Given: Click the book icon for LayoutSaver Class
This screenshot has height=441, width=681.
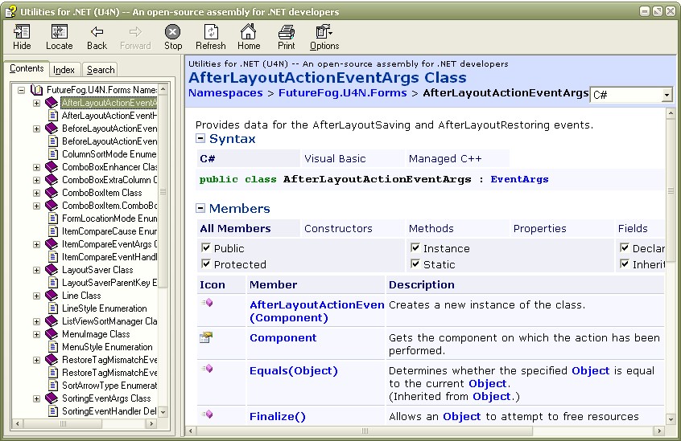Looking at the screenshot, I should (52, 269).
